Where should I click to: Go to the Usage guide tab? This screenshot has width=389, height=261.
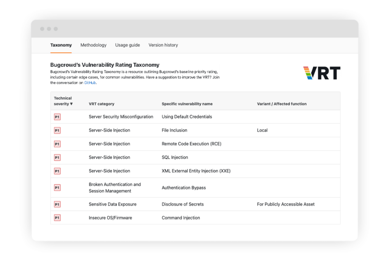(x=128, y=45)
